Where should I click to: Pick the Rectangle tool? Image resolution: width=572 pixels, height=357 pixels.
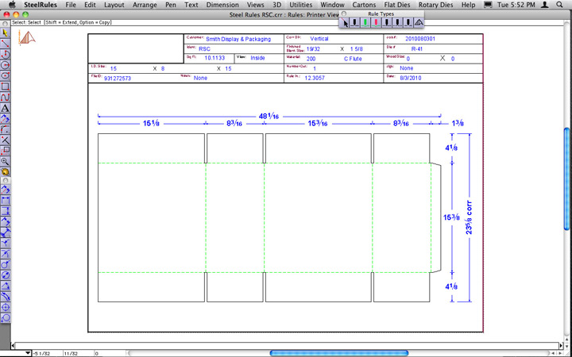coord(6,85)
